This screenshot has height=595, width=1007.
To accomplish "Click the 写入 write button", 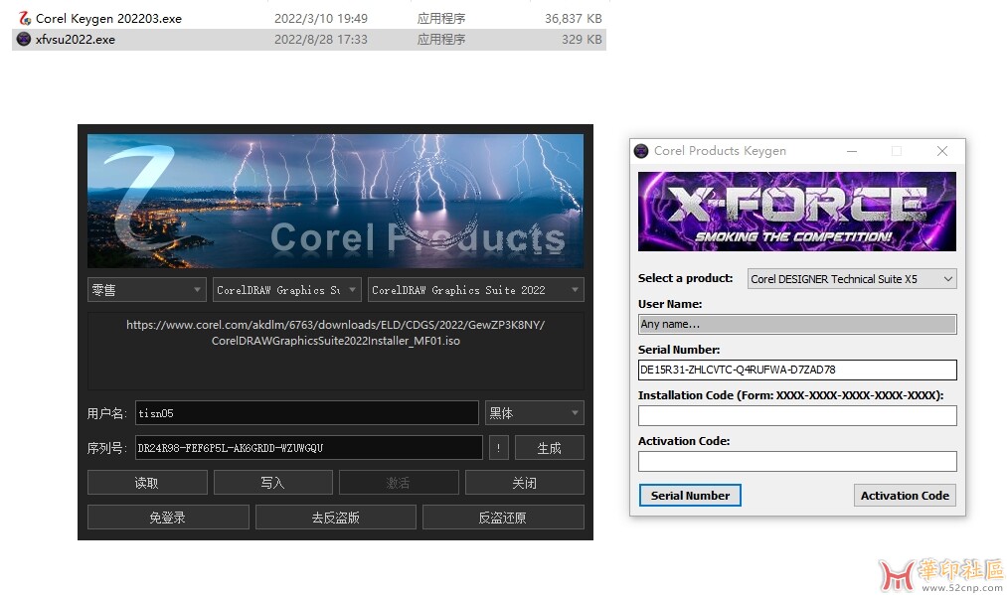I will click(x=273, y=483).
